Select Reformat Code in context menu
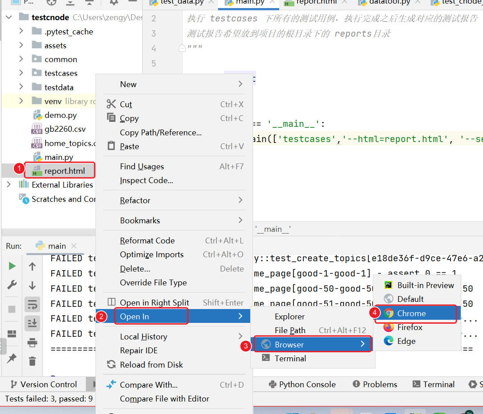 click(147, 241)
